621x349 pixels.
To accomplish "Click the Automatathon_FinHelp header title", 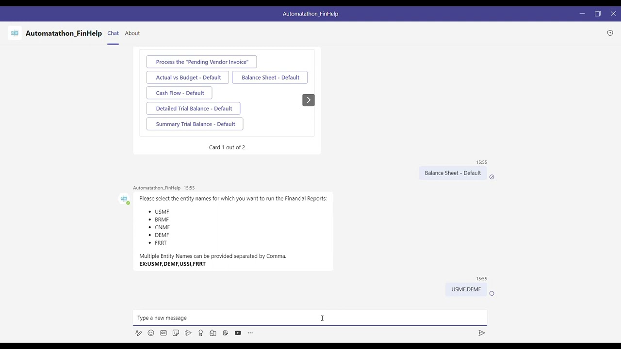I will [x=64, y=33].
